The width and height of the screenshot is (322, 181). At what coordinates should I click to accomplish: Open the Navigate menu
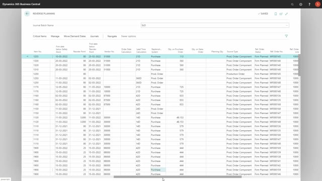coord(112,36)
